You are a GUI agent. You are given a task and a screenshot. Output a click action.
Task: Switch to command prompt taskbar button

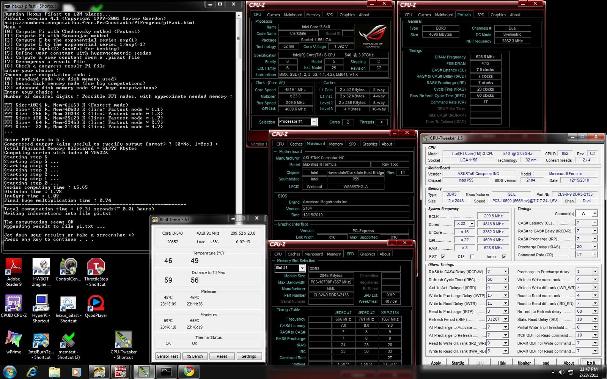coord(166,372)
